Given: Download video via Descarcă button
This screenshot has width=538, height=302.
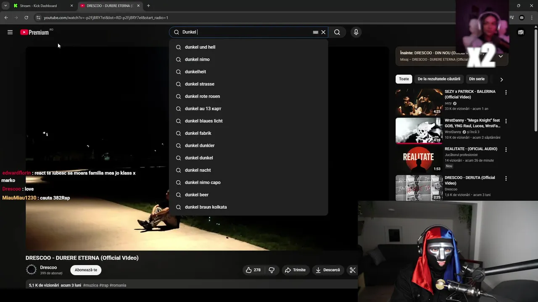Looking at the screenshot, I should click(328, 270).
